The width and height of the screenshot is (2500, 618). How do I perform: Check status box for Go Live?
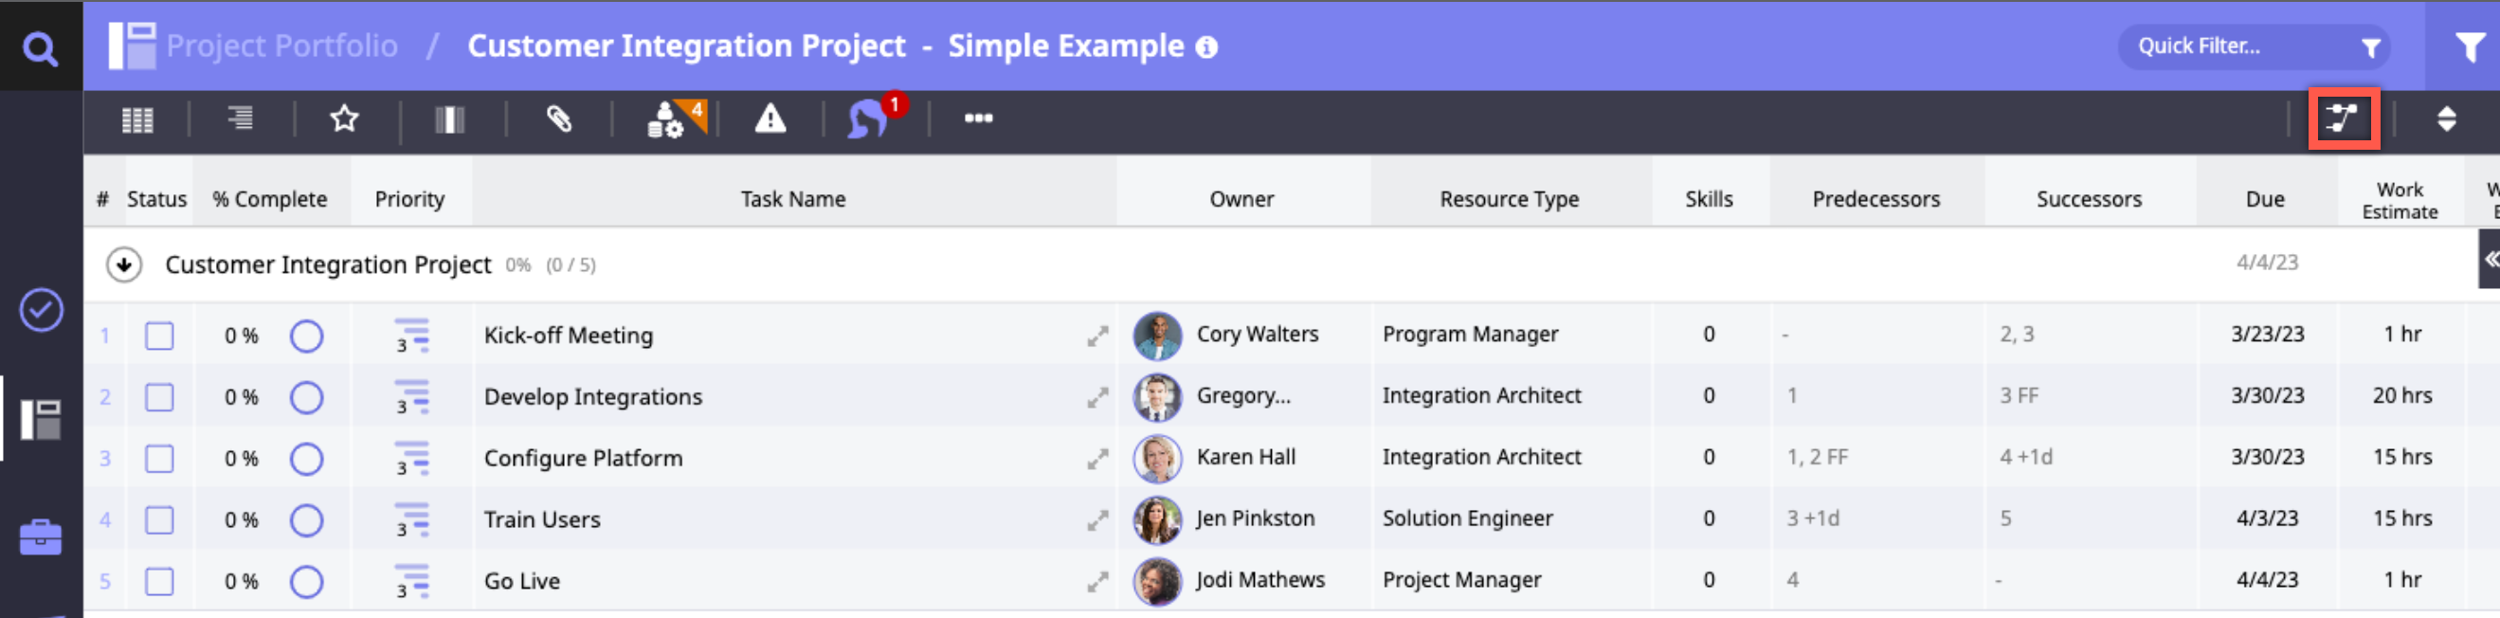159,581
